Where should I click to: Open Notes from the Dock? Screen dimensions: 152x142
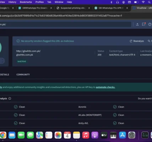tap(76, 135)
